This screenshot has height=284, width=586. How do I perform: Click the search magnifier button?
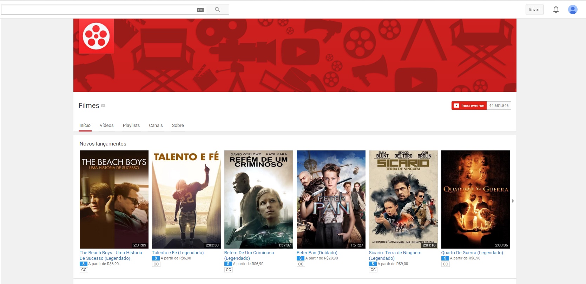pos(217,10)
